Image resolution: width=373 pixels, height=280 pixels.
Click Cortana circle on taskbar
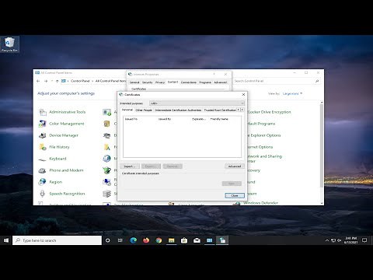pos(107,240)
